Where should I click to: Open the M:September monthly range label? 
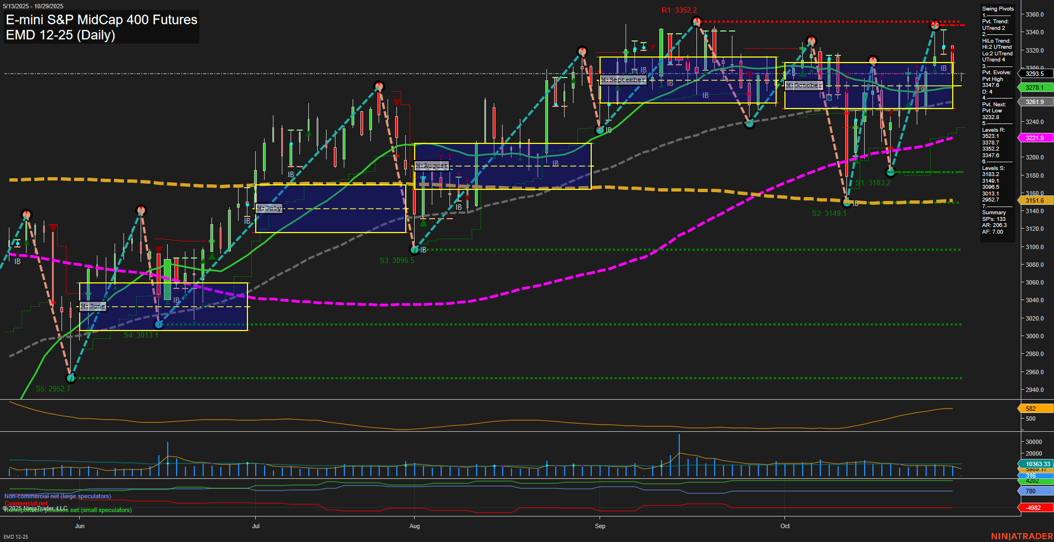(x=623, y=80)
